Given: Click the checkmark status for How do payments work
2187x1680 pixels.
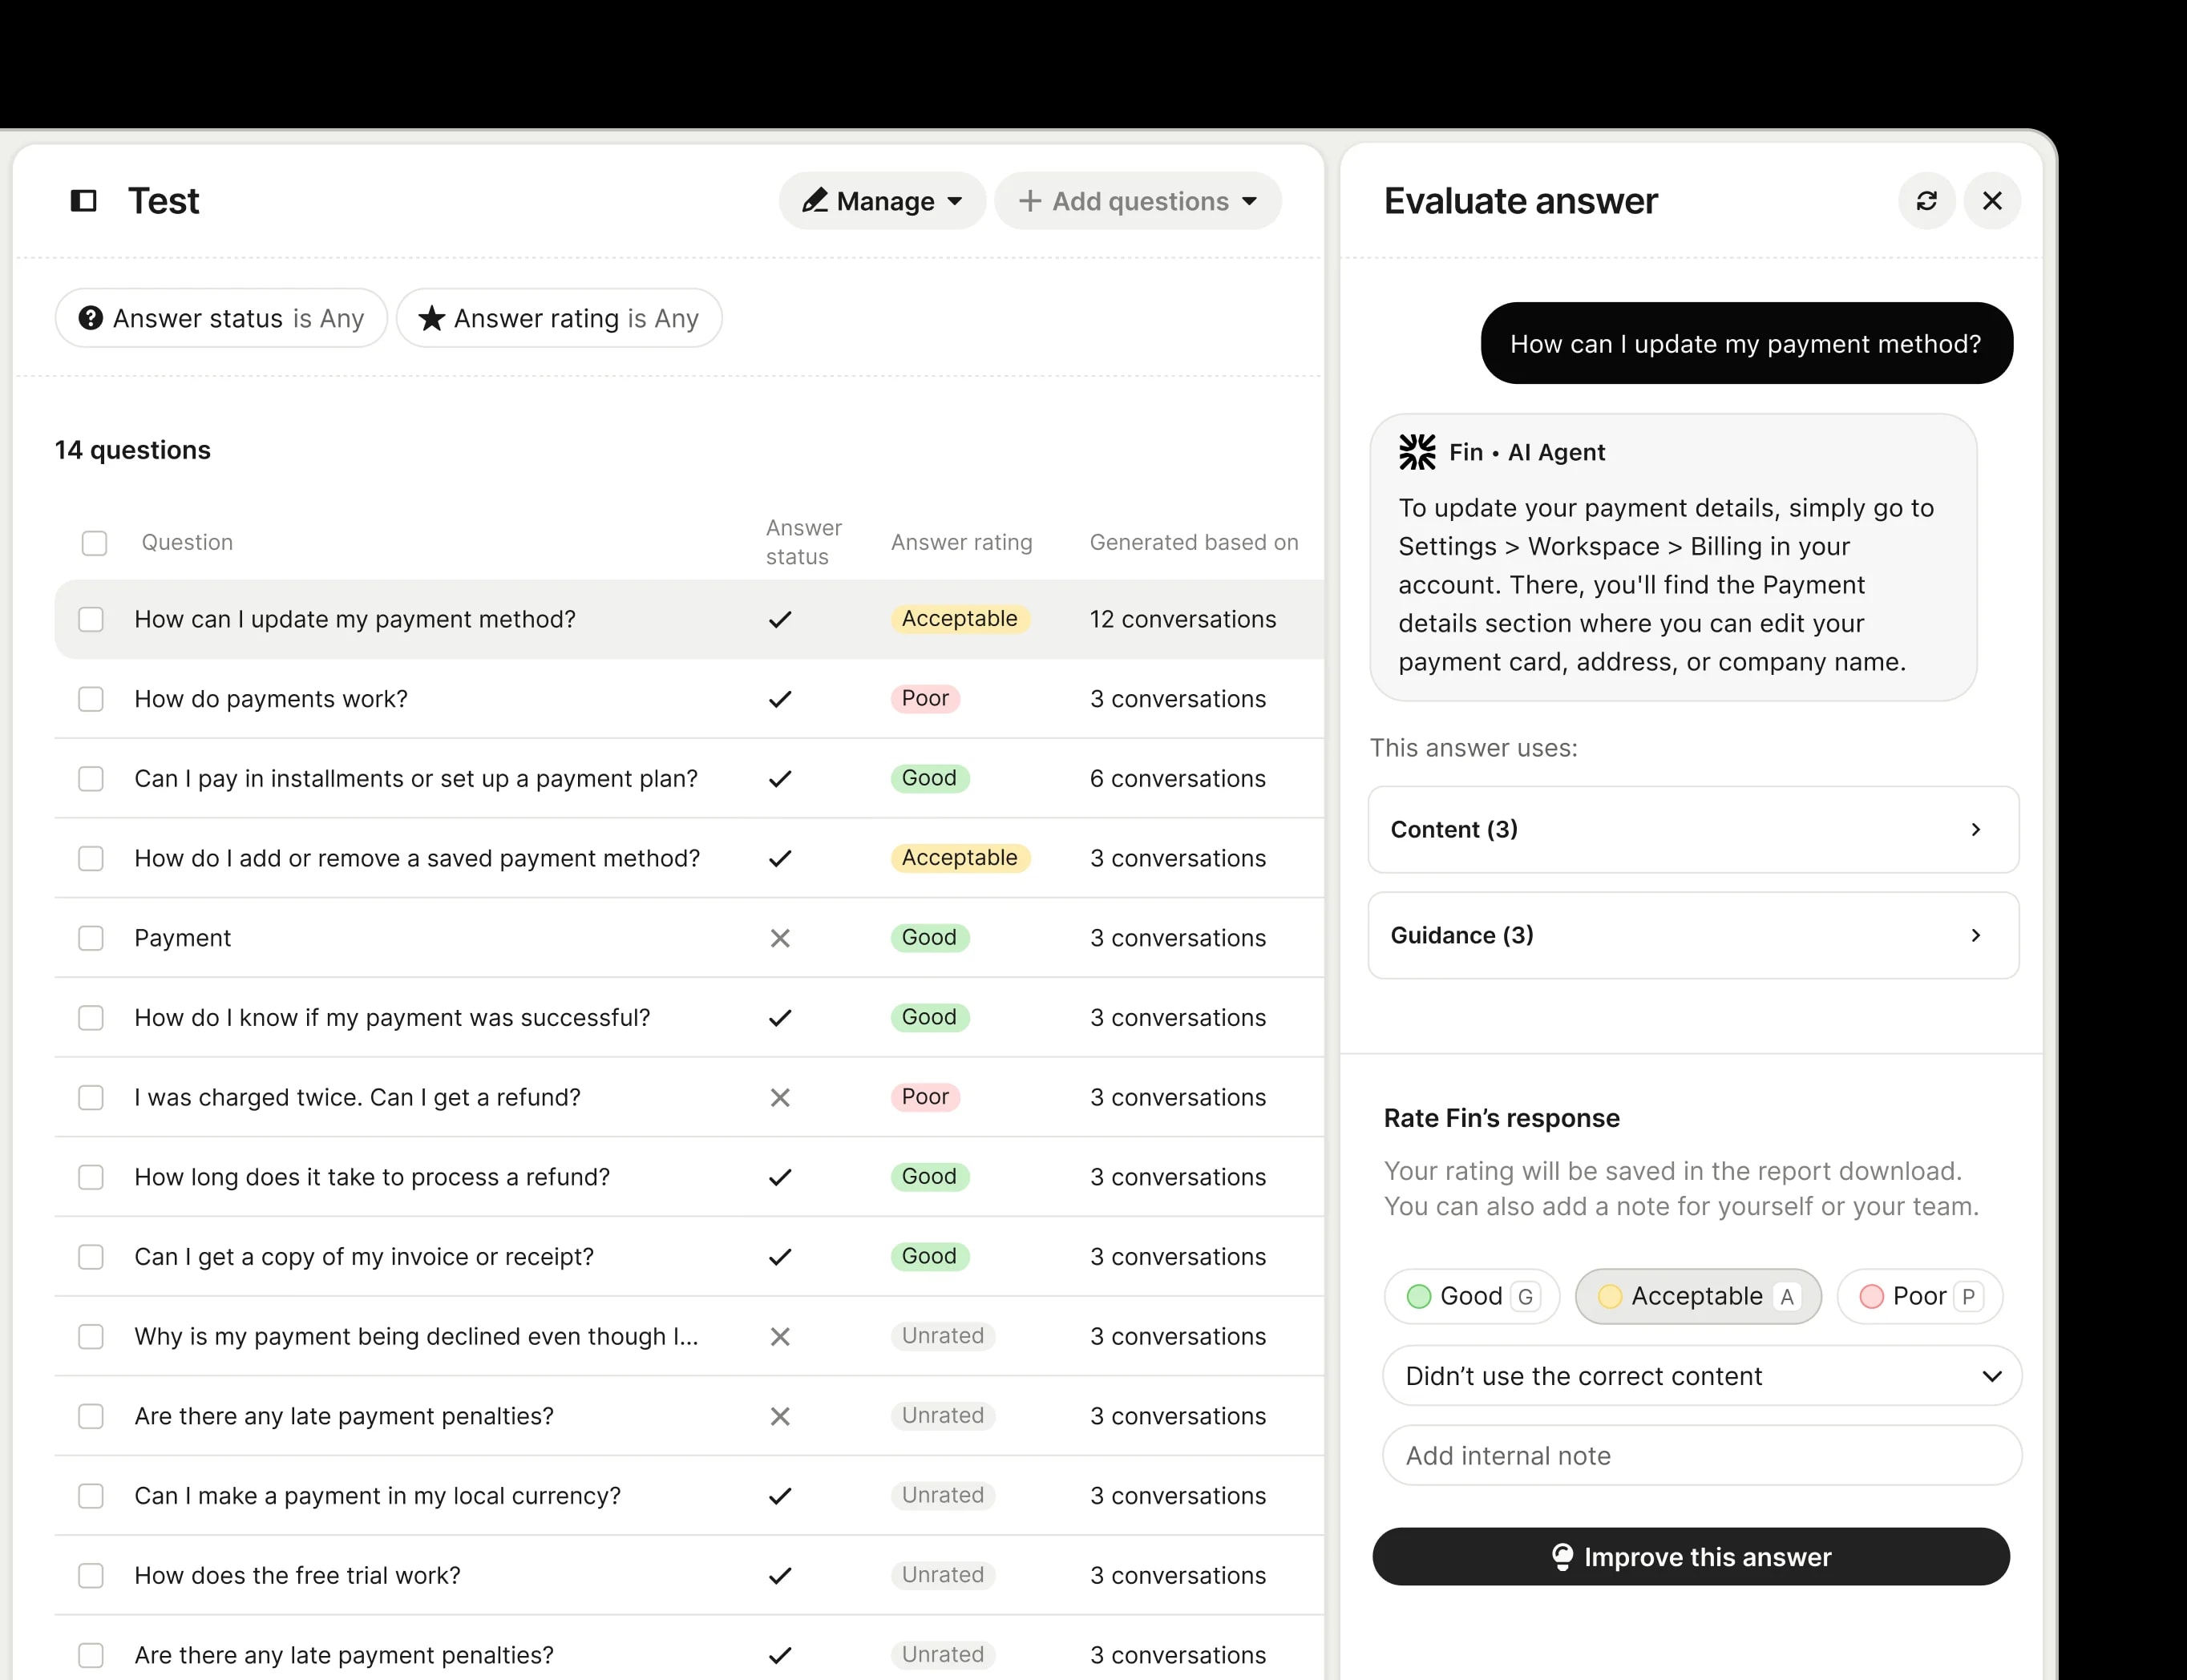Looking at the screenshot, I should [780, 699].
